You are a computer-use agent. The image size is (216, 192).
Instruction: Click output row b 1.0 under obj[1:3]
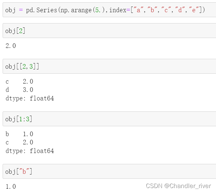[x=19, y=134]
